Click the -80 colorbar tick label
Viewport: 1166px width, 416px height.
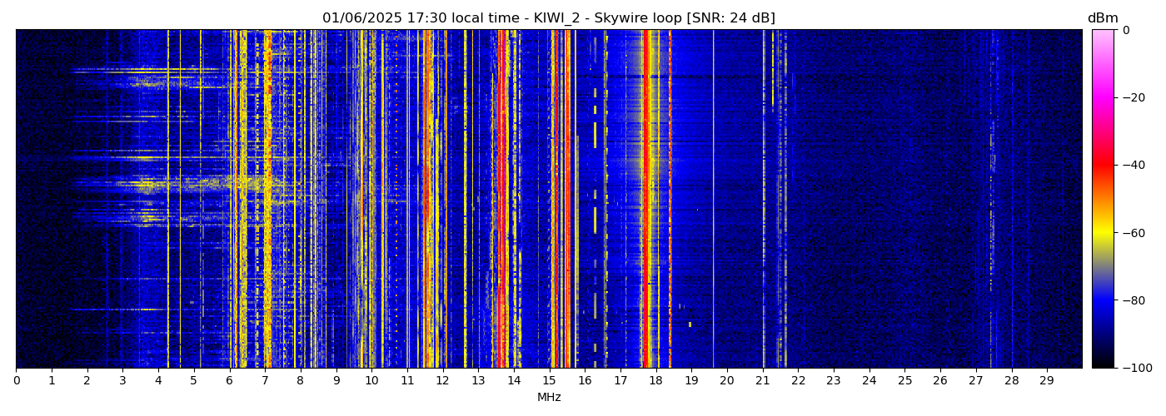click(x=1131, y=300)
